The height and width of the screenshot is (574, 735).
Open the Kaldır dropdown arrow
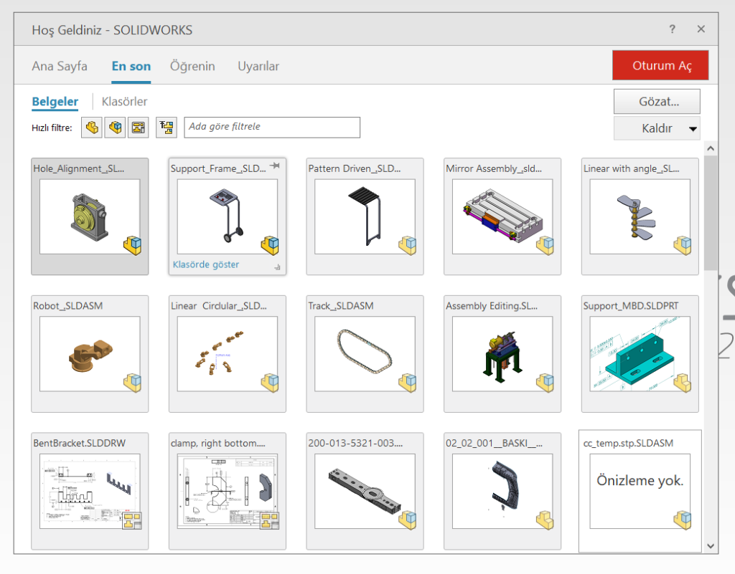point(693,129)
